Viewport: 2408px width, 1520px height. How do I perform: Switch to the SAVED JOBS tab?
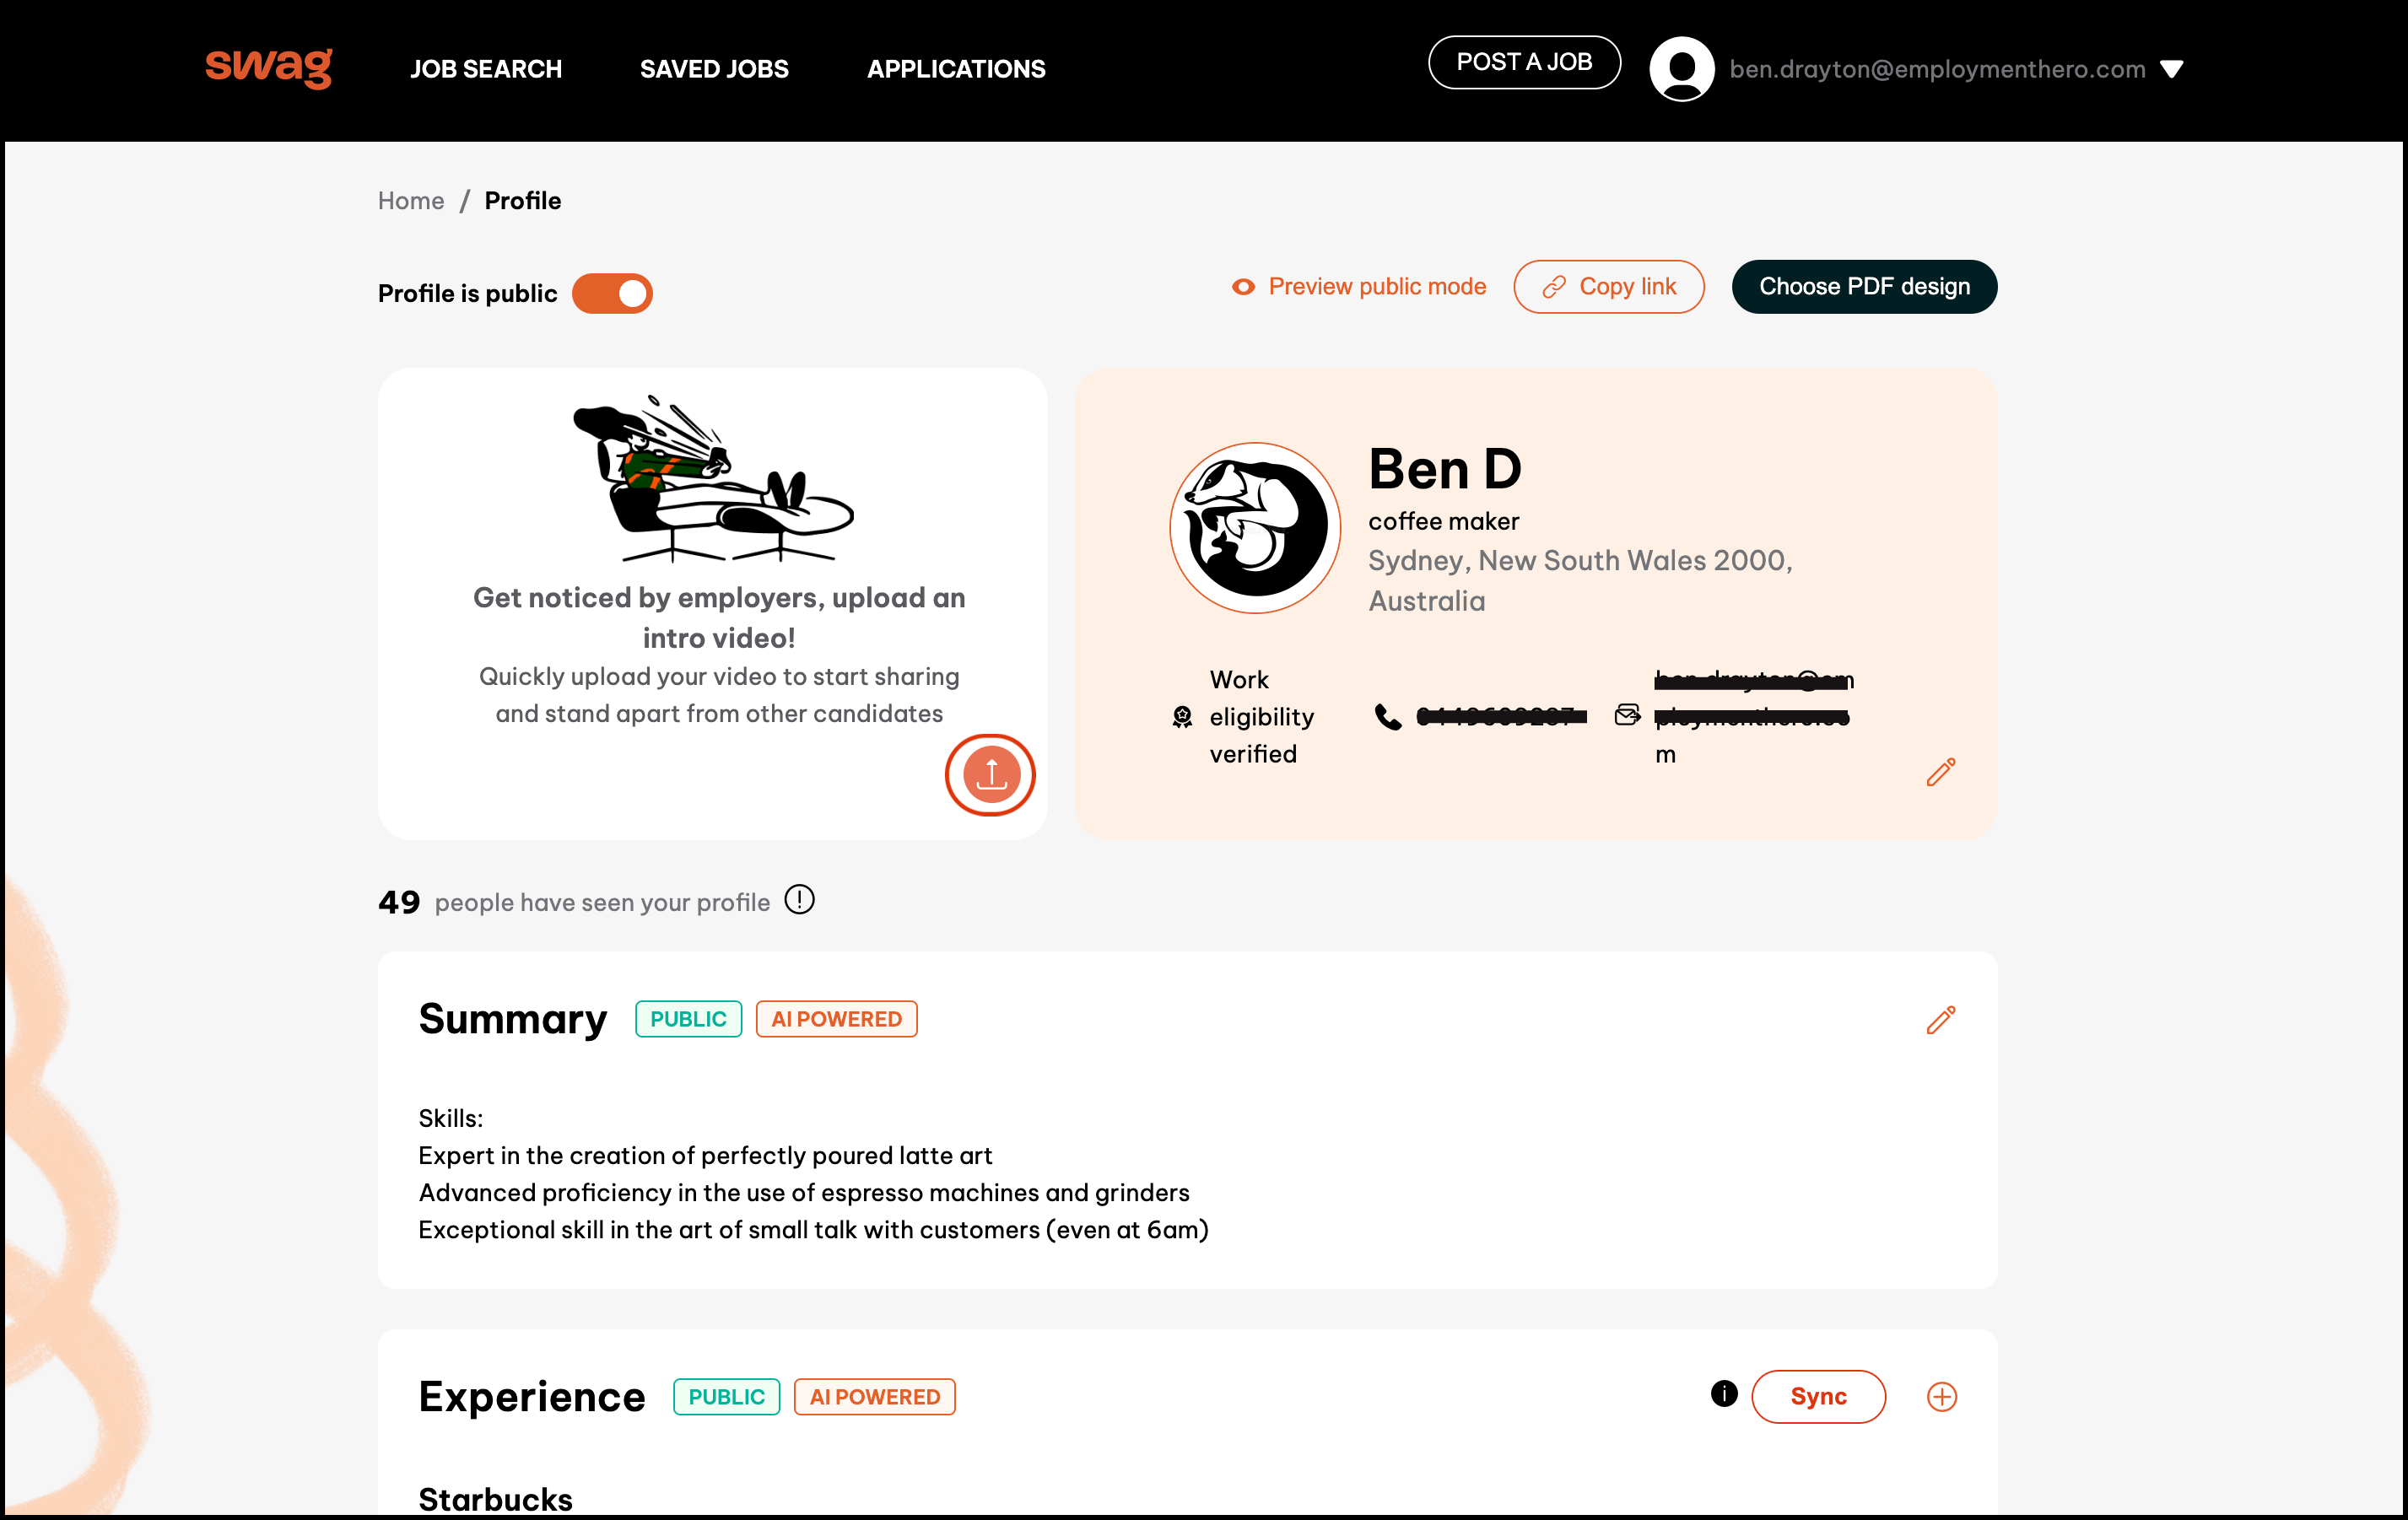click(713, 69)
